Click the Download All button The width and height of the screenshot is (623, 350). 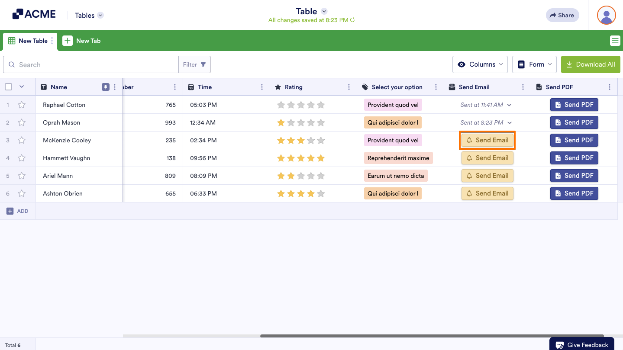click(x=591, y=64)
